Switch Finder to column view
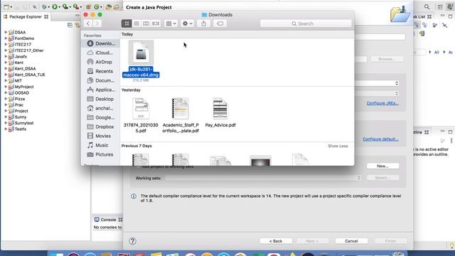This screenshot has height=256, width=455. tap(146, 23)
